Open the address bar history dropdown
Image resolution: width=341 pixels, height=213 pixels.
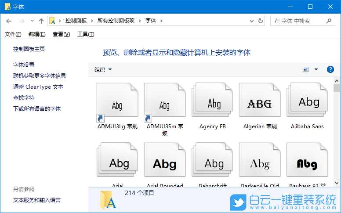click(x=252, y=21)
